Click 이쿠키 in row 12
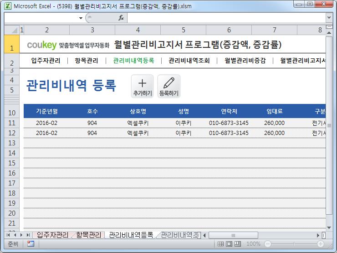 tap(184, 133)
